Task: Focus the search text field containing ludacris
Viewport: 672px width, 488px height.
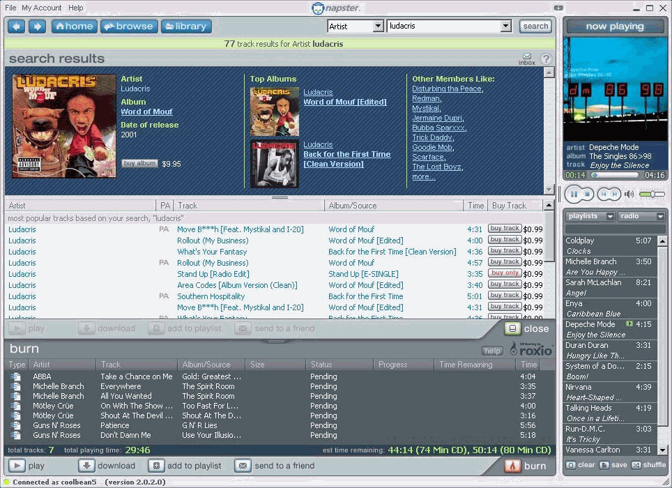Action: 444,26
